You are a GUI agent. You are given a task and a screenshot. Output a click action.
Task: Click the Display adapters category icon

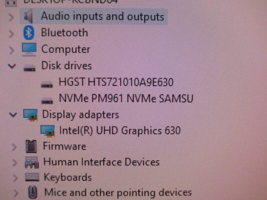[x=30, y=115]
